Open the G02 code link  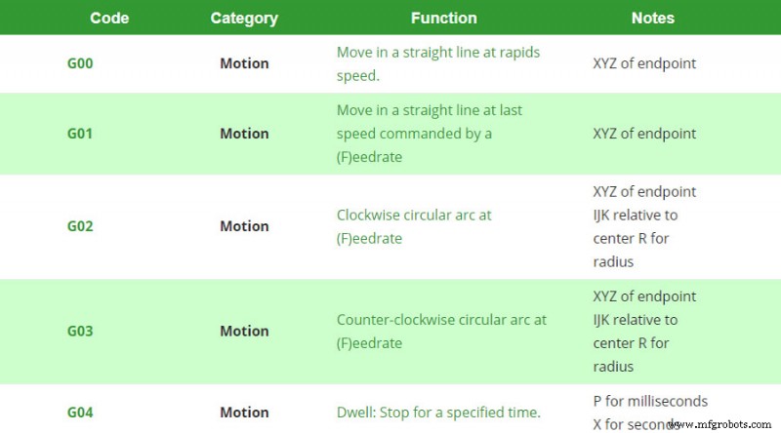point(80,226)
